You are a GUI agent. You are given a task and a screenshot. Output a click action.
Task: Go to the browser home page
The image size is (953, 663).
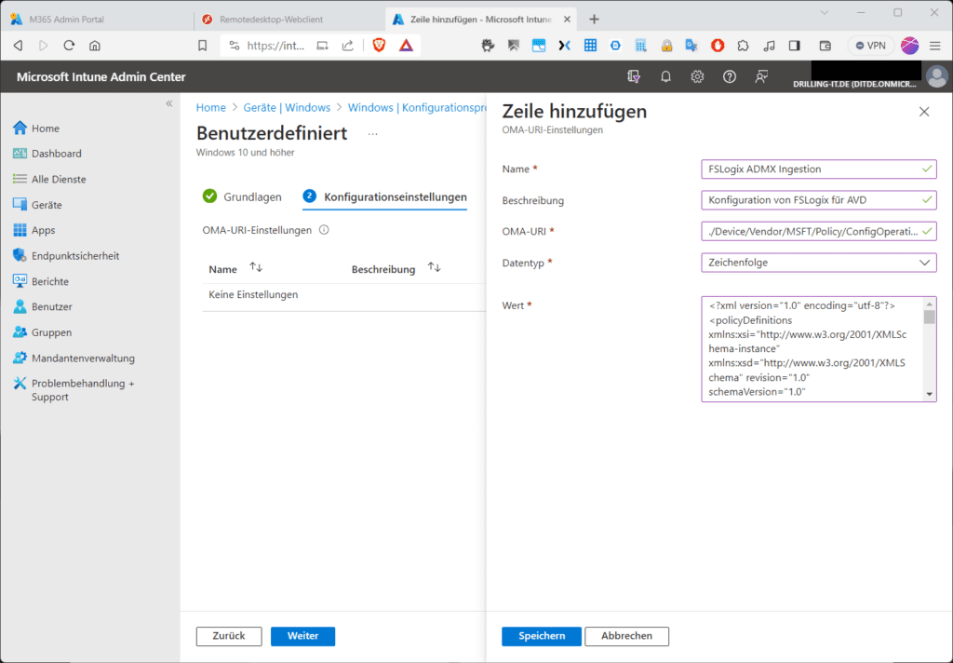pos(95,46)
